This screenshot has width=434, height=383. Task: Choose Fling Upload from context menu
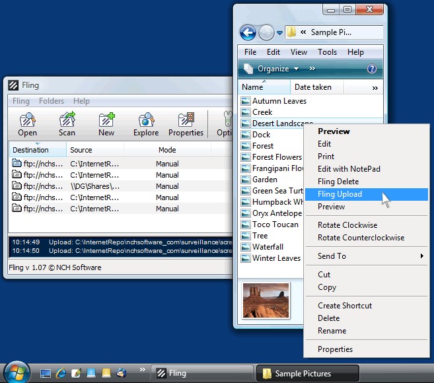tap(367, 194)
